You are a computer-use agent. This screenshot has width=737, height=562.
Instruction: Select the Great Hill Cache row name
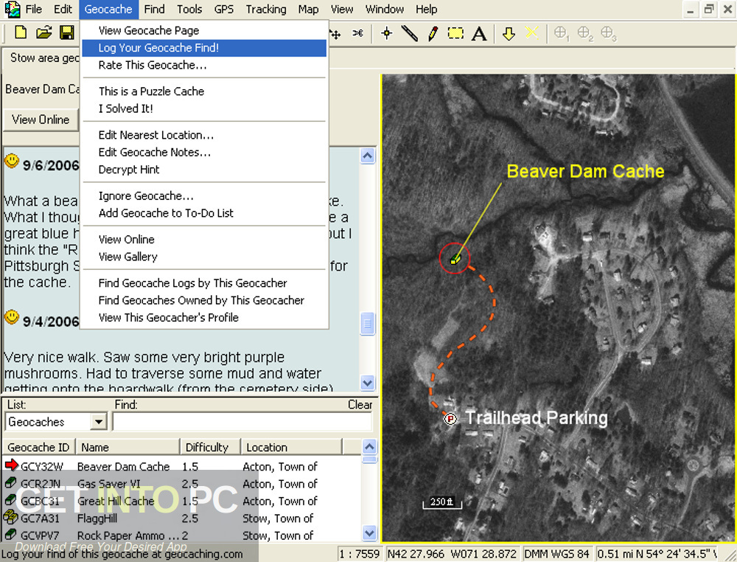116,502
